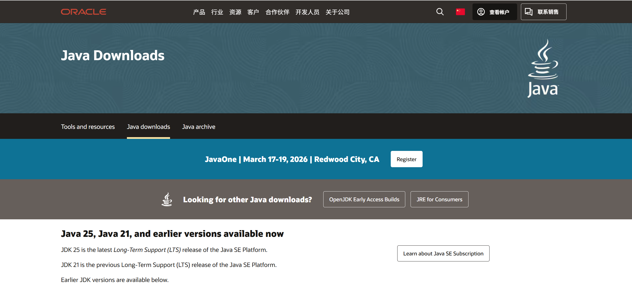Viewport: 632px width, 285px height.
Task: Click the chat bubble sales icon
Action: pyautogui.click(x=529, y=12)
